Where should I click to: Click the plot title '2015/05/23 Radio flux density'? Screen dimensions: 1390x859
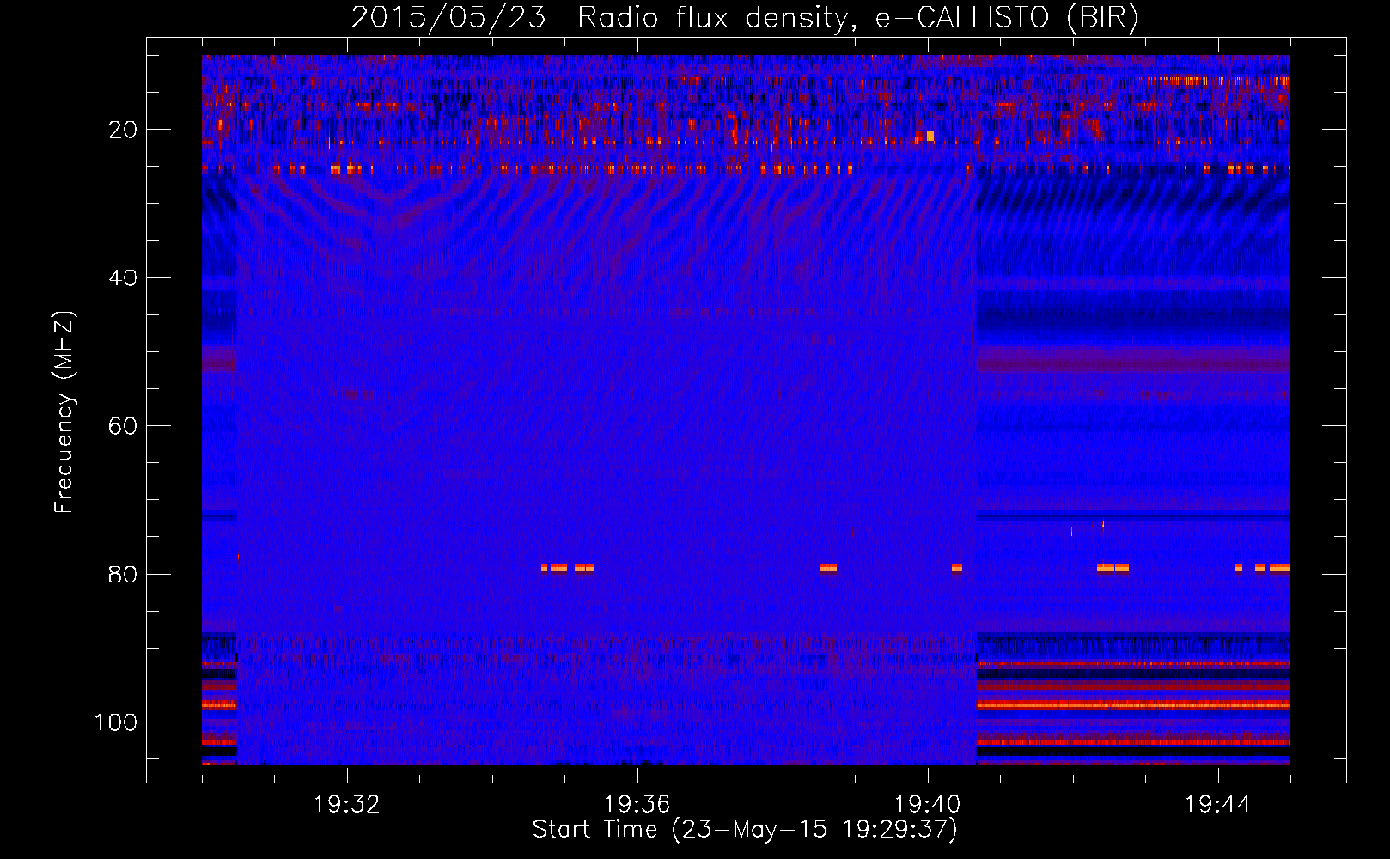click(x=601, y=17)
